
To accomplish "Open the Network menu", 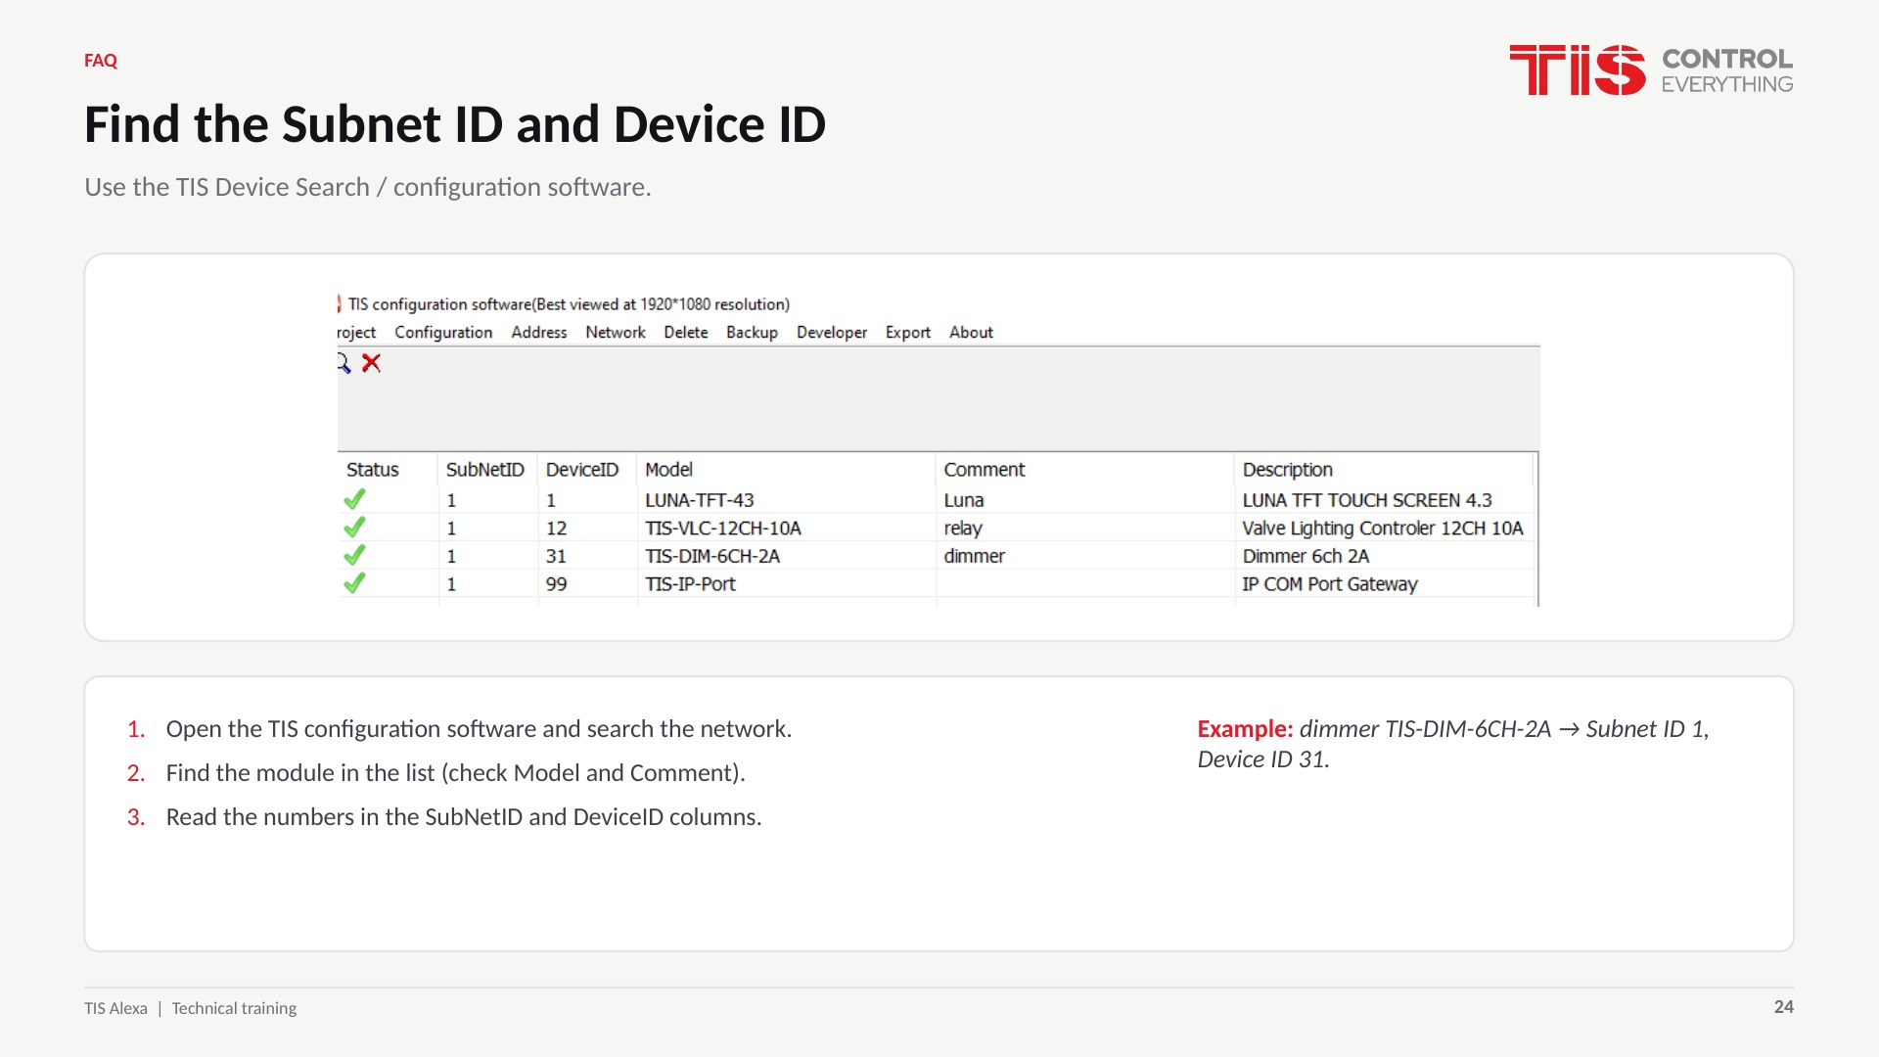I will pos(616,333).
